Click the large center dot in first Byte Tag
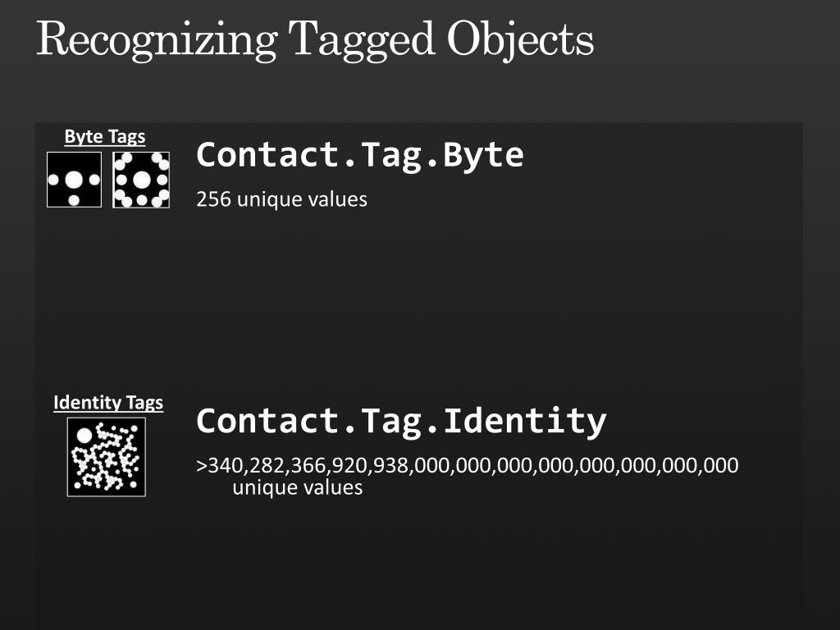 [74, 180]
